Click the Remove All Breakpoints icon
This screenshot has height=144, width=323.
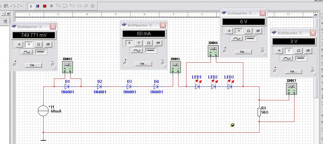point(93,6)
